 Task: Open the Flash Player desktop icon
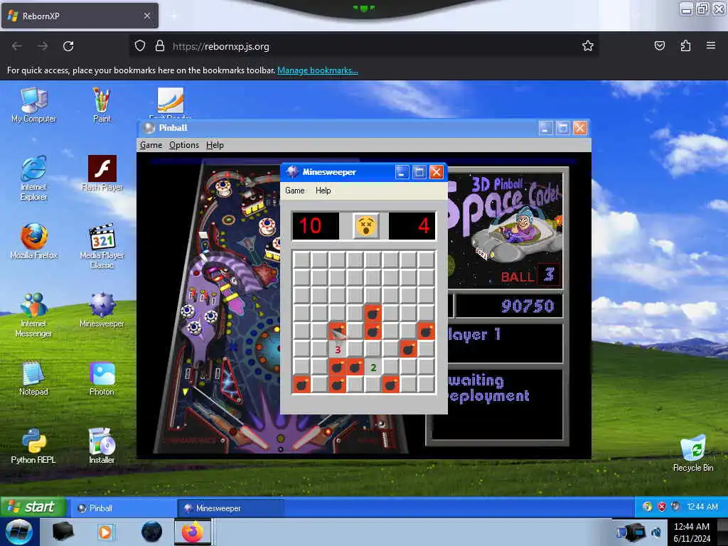[x=102, y=173]
